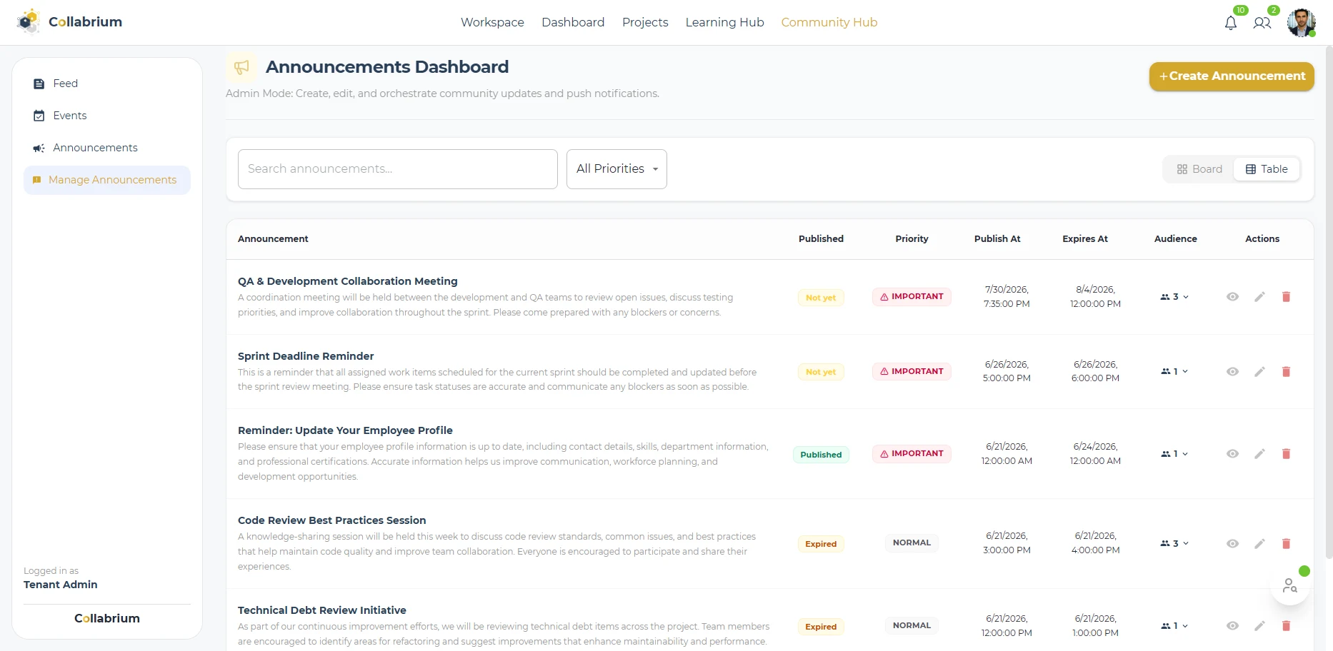The height and width of the screenshot is (651, 1333).
Task: Expand audience list for Sprint Deadline Reminder
Action: [1174, 372]
